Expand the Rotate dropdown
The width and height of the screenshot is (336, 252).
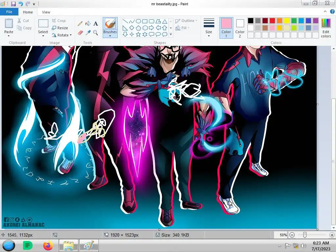click(x=71, y=35)
